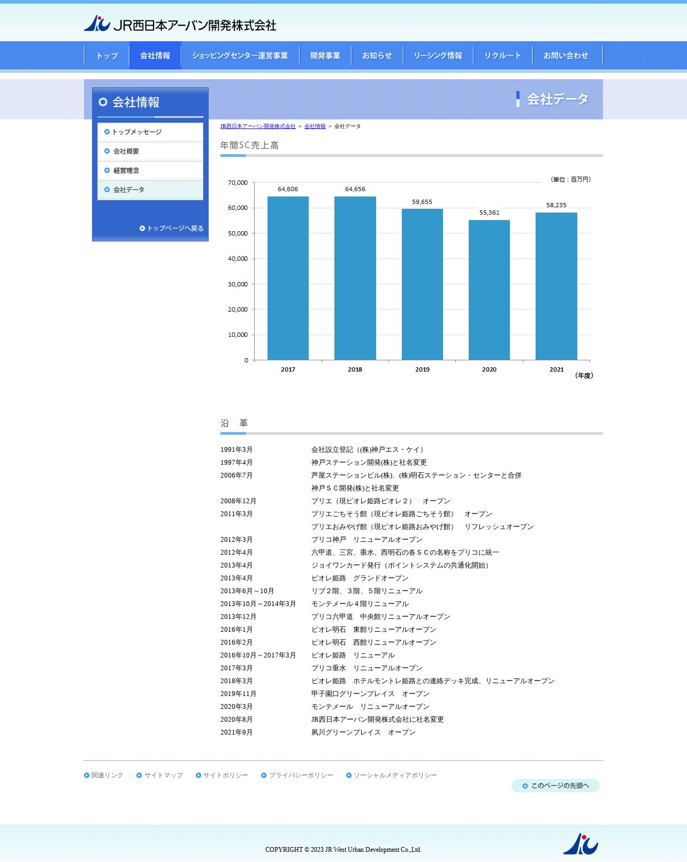
Task: Click the up-arrow icon in このページの先頭へ
Action: pyautogui.click(x=525, y=786)
